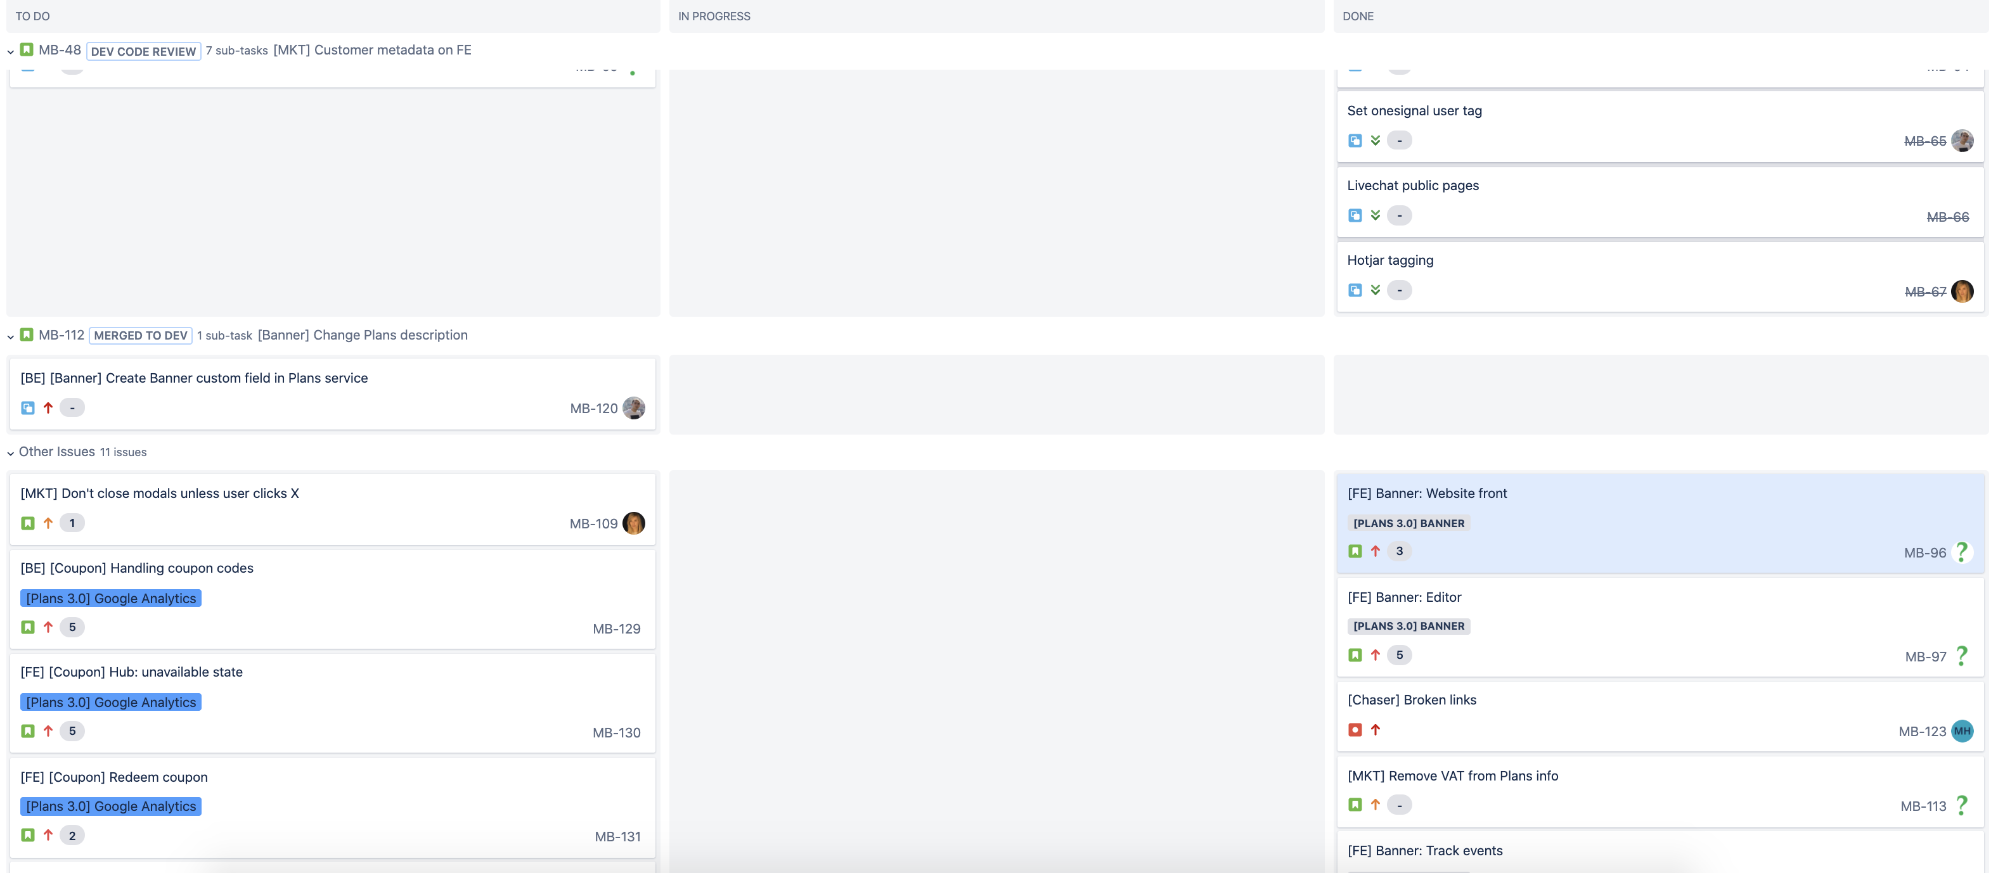The image size is (1998, 873).
Task: Select the IN PROGRESS column header
Action: (x=996, y=16)
